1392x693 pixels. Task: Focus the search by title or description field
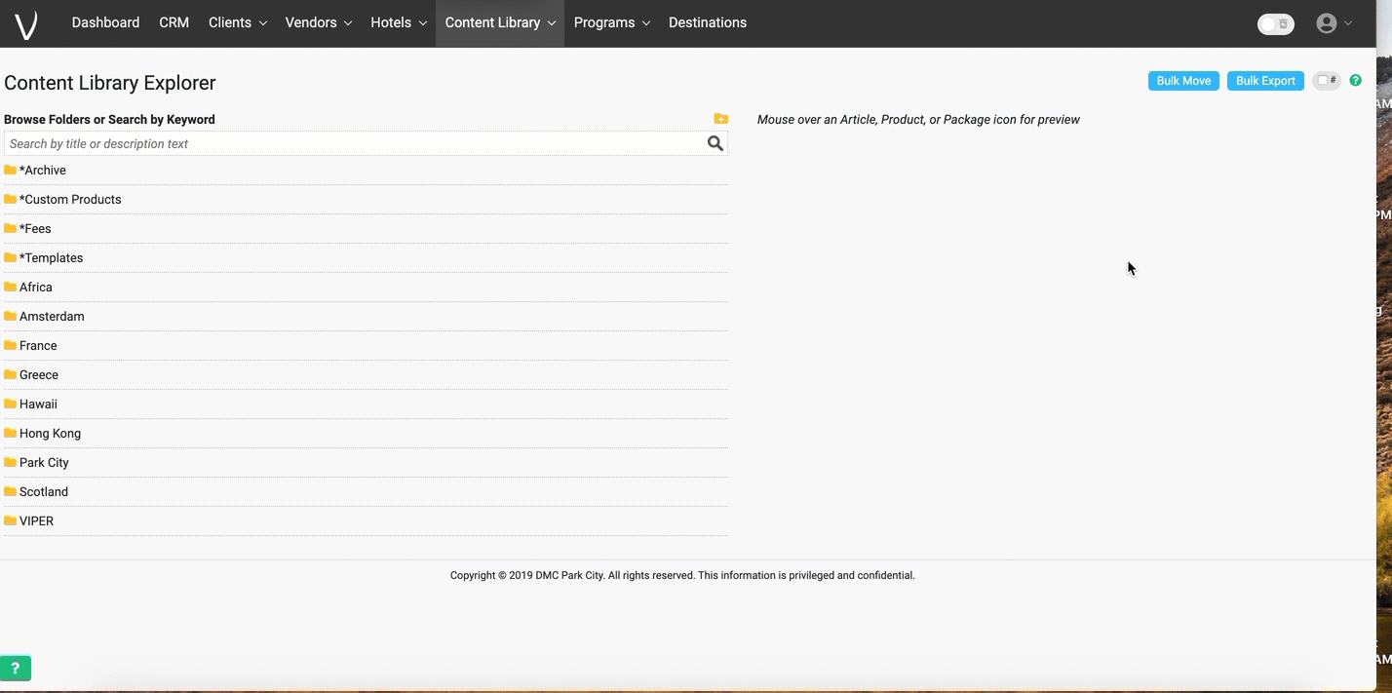tap(354, 143)
